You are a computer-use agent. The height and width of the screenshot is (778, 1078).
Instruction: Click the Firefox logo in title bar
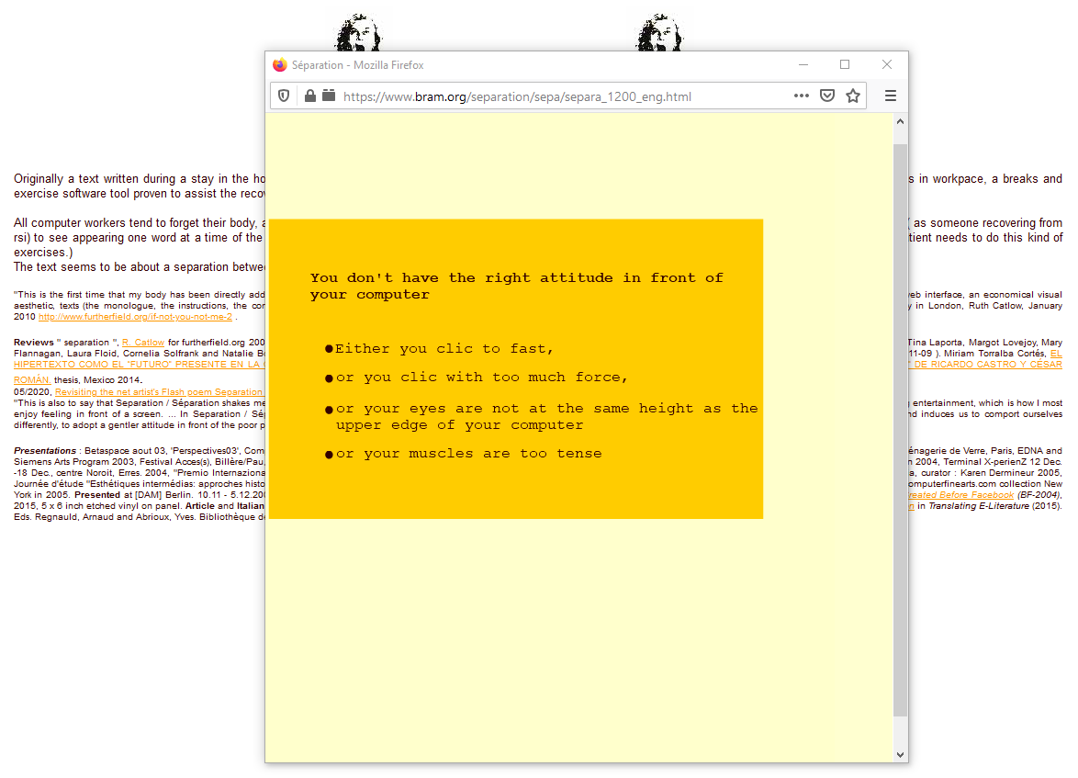(x=280, y=65)
